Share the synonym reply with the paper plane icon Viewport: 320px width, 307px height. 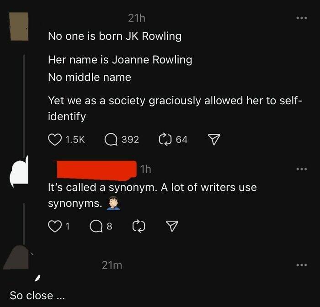[172, 226]
